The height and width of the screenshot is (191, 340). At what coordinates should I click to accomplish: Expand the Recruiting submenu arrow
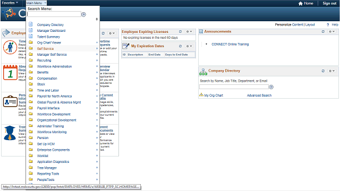coord(97,60)
